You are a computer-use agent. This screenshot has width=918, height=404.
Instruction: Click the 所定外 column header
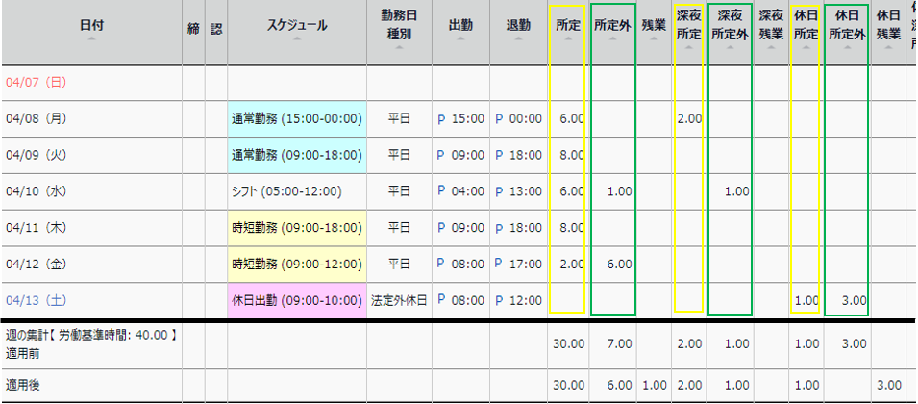tap(612, 26)
